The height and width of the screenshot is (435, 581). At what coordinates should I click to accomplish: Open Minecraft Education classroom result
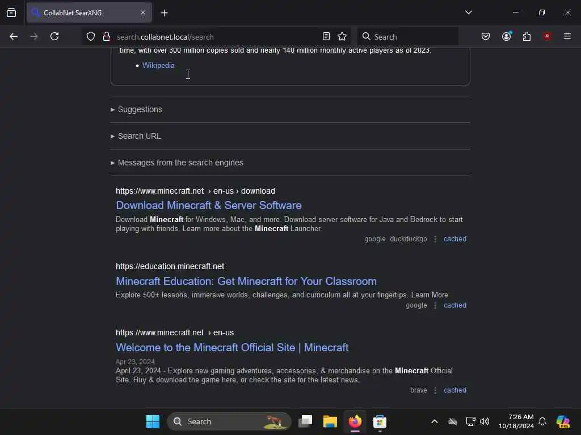[246, 281]
